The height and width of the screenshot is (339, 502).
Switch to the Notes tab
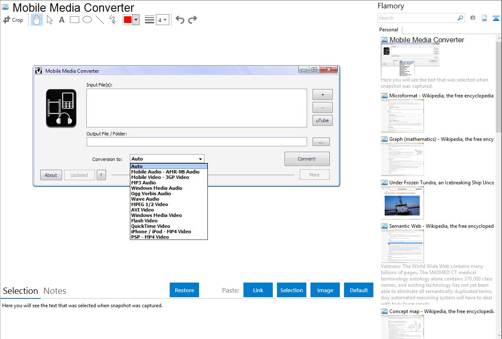55,291
